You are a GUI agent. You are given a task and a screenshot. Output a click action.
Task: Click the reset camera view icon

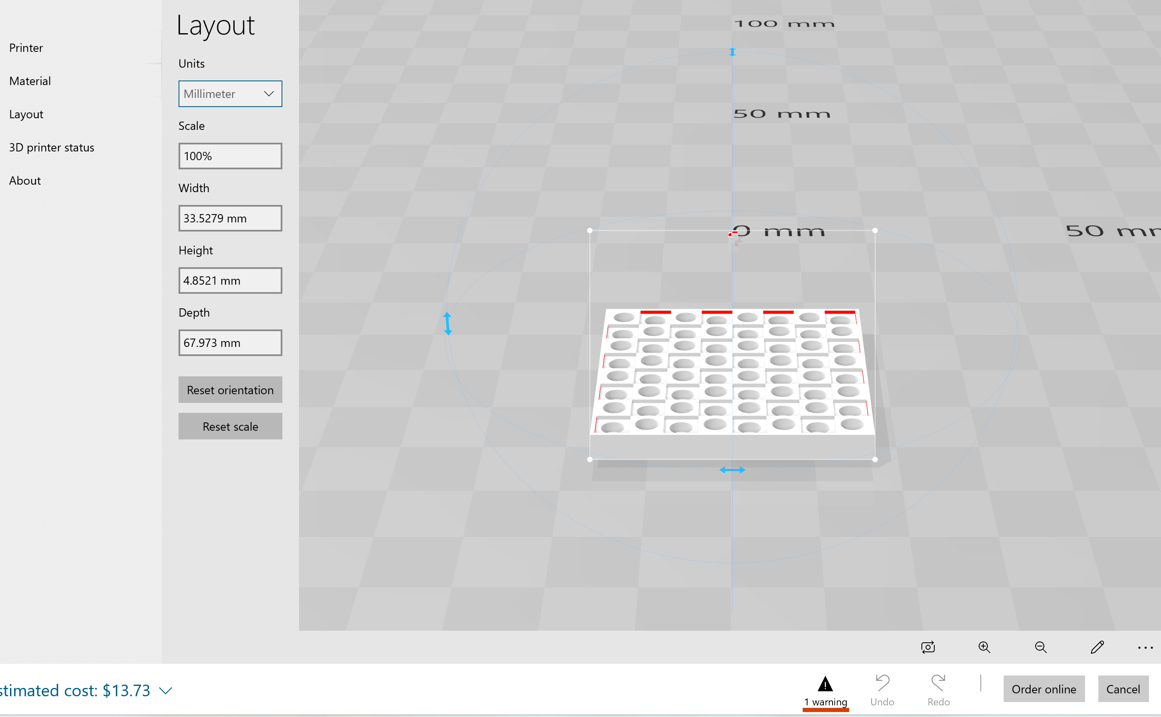click(928, 647)
